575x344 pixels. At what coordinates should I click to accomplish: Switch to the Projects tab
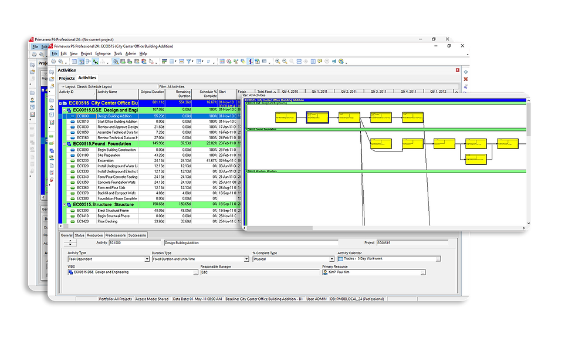coord(67,78)
